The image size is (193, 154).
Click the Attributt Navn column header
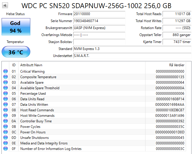[82, 65]
